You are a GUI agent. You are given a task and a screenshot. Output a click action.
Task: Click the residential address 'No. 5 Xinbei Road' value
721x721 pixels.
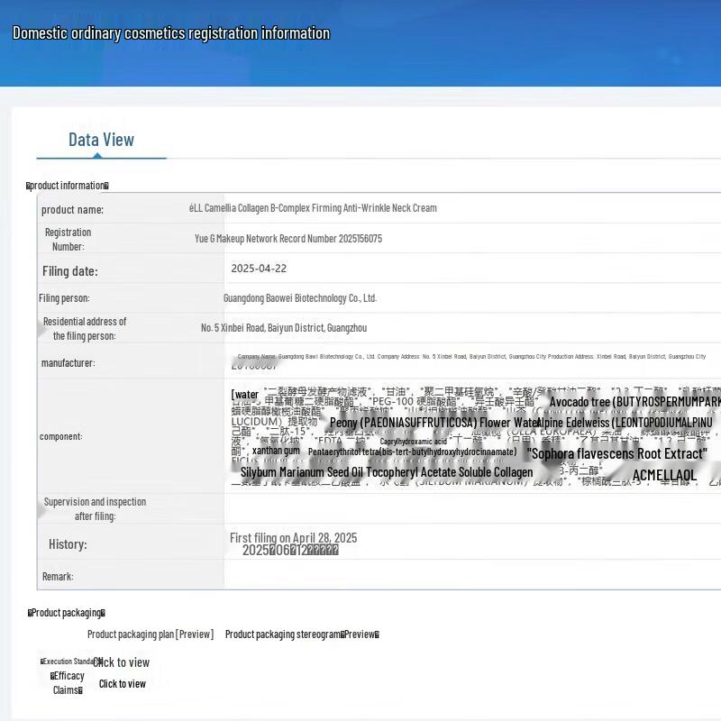tap(284, 328)
